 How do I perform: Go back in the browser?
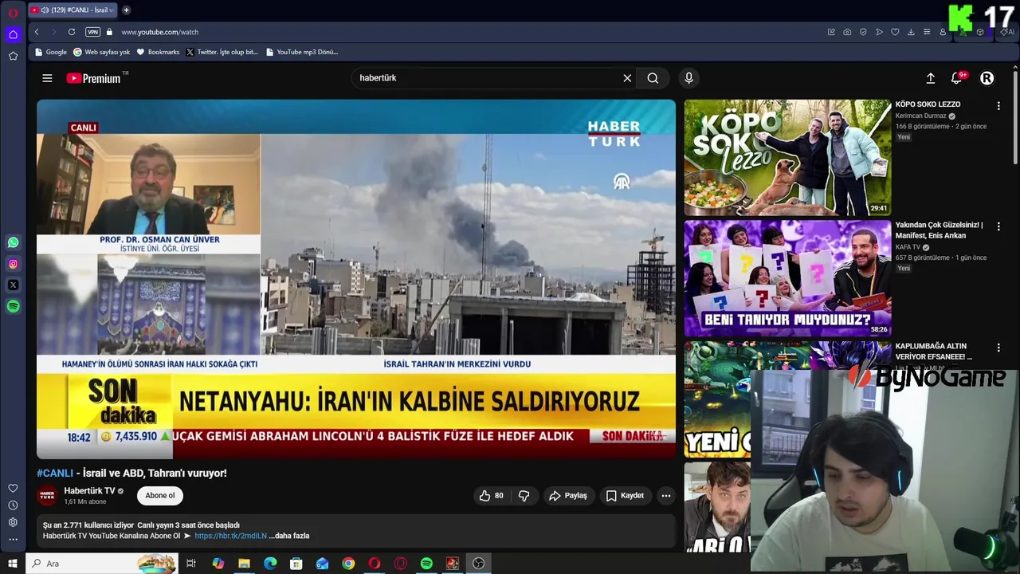[37, 32]
